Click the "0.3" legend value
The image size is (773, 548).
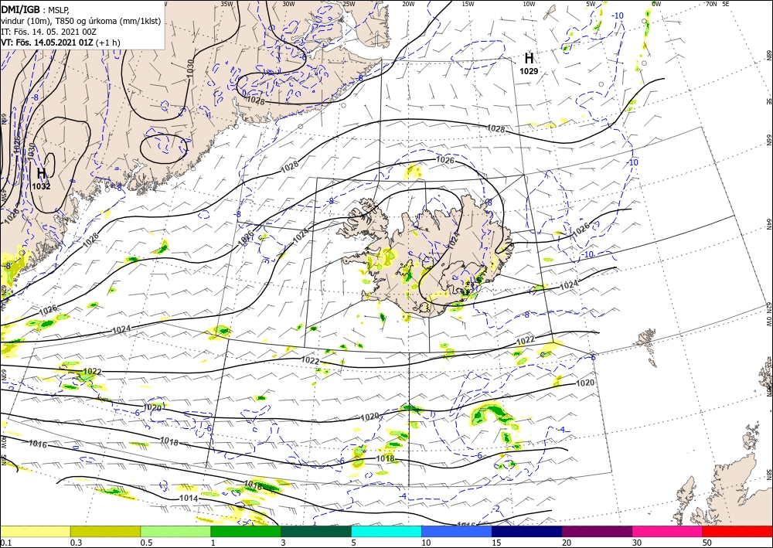coord(75,543)
